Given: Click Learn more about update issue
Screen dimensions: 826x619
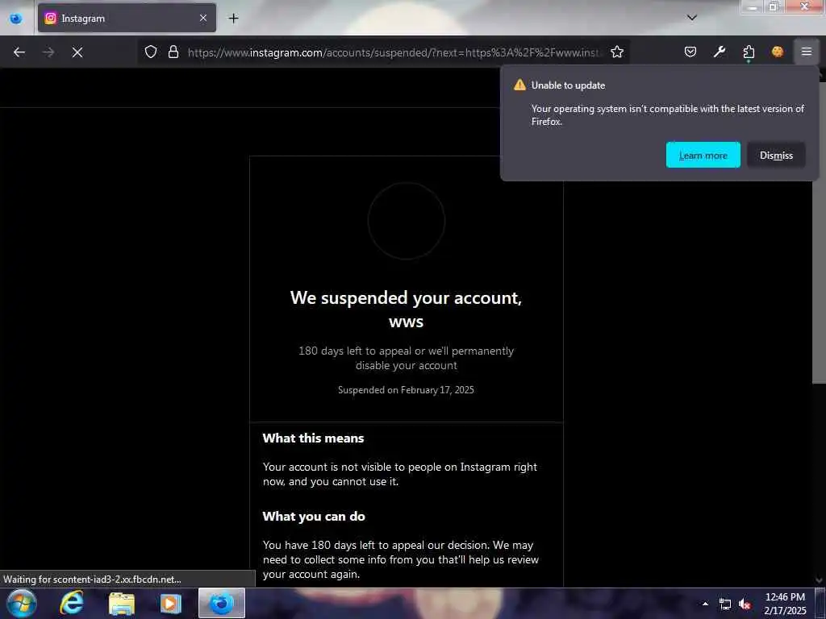Looking at the screenshot, I should tap(703, 156).
